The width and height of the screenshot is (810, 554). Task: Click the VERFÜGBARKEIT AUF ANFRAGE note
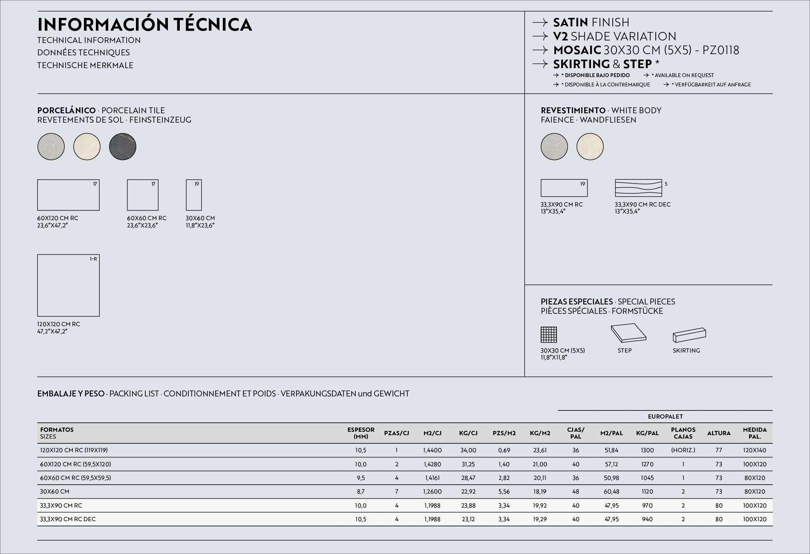coord(711,85)
